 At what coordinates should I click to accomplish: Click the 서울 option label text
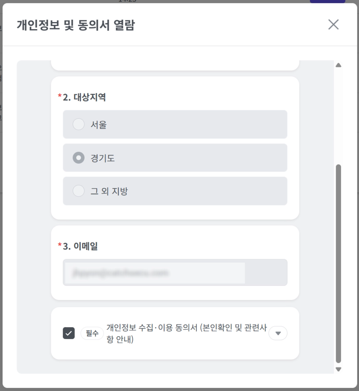coord(99,125)
